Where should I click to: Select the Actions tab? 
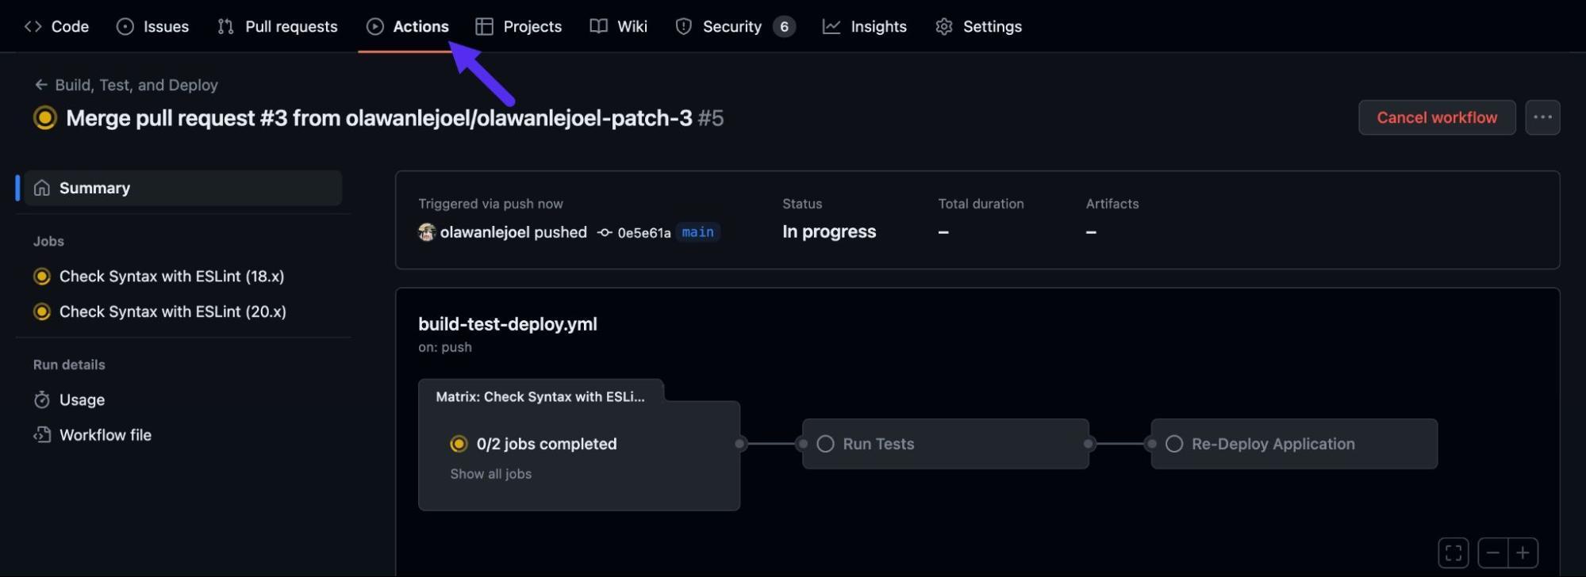pos(408,26)
